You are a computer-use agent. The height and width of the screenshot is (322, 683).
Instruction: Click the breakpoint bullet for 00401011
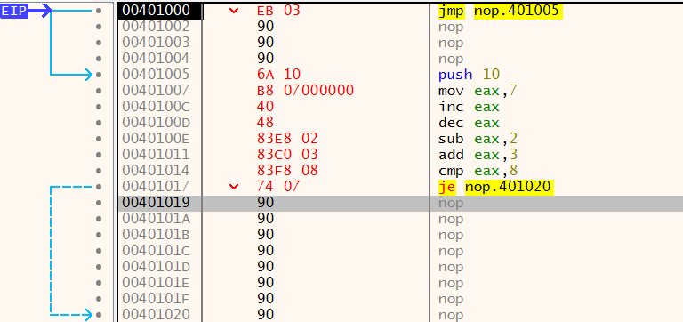coord(99,155)
